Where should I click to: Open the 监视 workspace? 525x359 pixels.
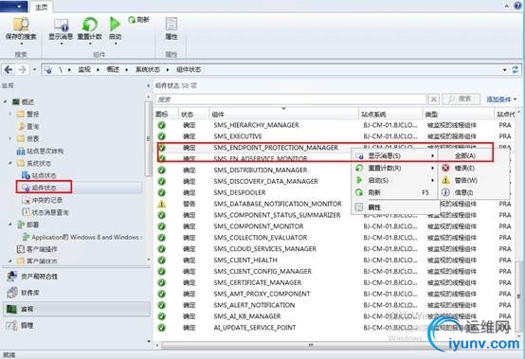coord(77,309)
